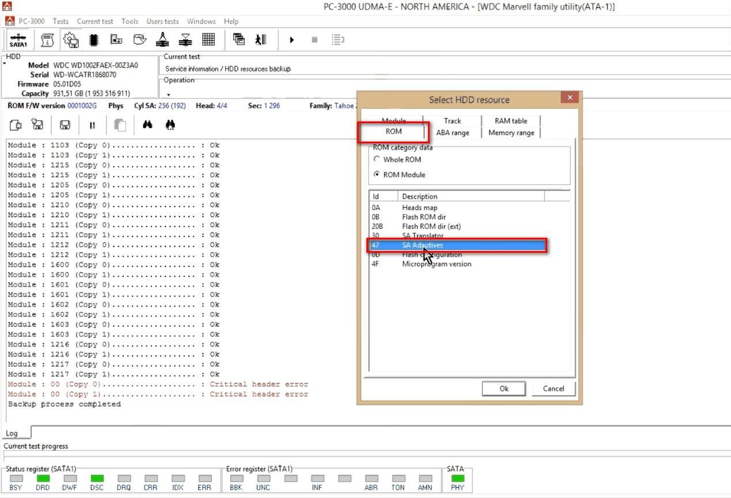Close the Select HDD resource dialog
The image size is (731, 498).
tap(570, 97)
